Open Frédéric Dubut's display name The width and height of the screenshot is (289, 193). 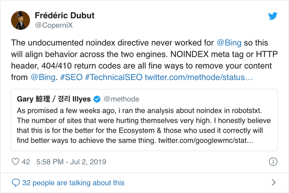click(x=64, y=15)
